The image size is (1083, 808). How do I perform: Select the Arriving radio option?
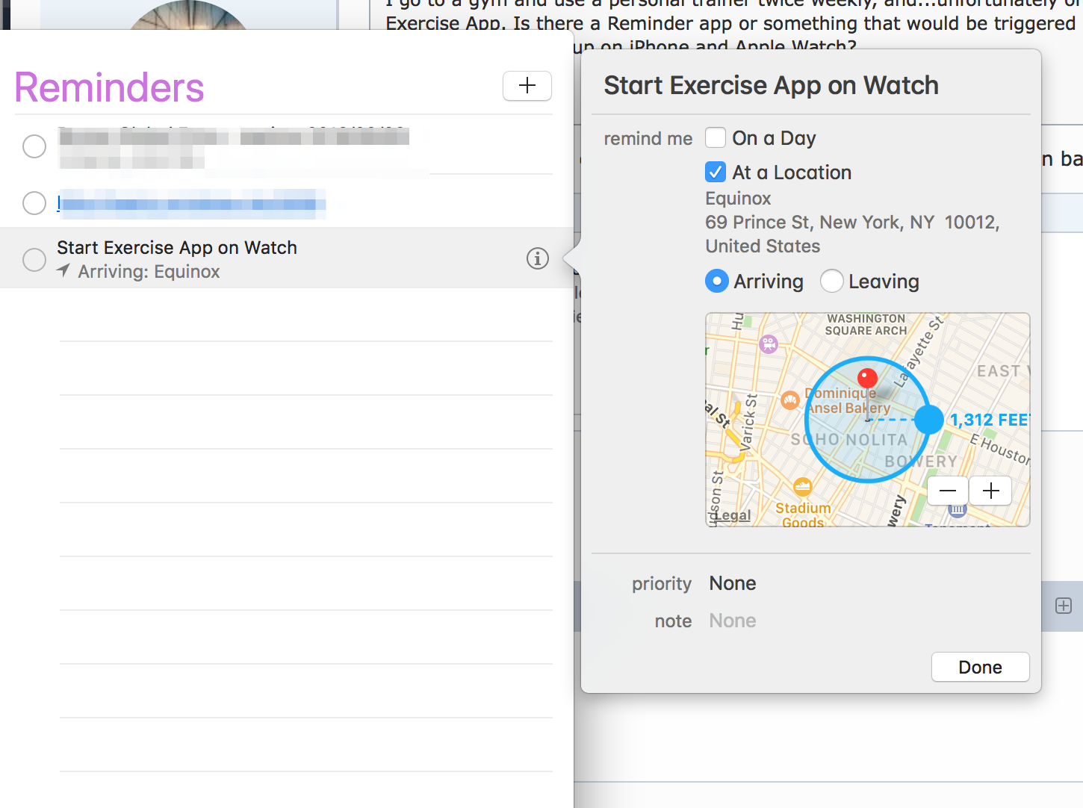coord(717,282)
